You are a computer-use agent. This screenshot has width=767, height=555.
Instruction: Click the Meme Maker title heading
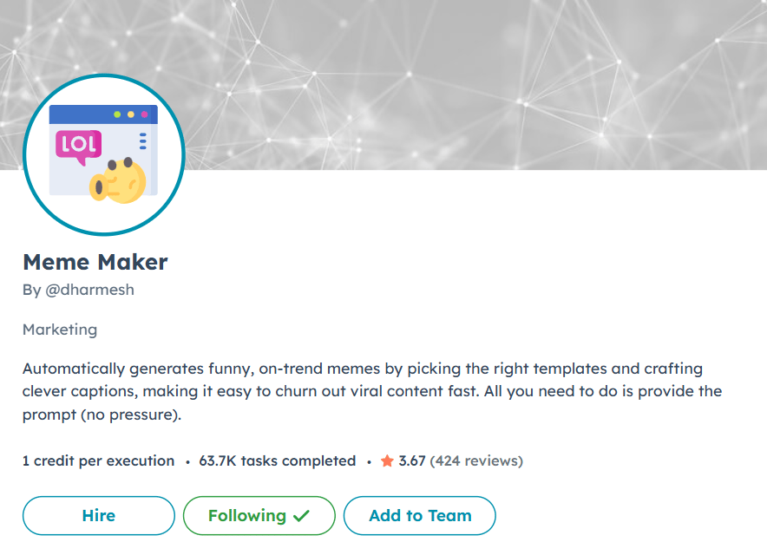point(95,262)
